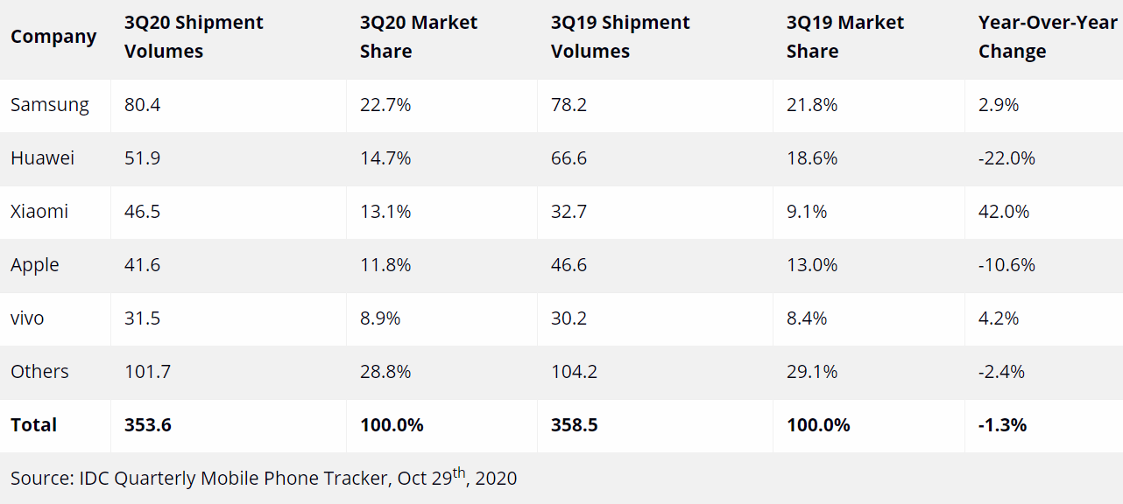
Task: Click the 3Q20 Market Share header
Action: pos(419,37)
